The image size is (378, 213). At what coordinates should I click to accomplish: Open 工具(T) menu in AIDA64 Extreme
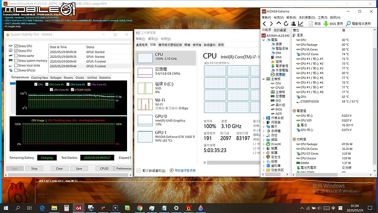[322, 17]
